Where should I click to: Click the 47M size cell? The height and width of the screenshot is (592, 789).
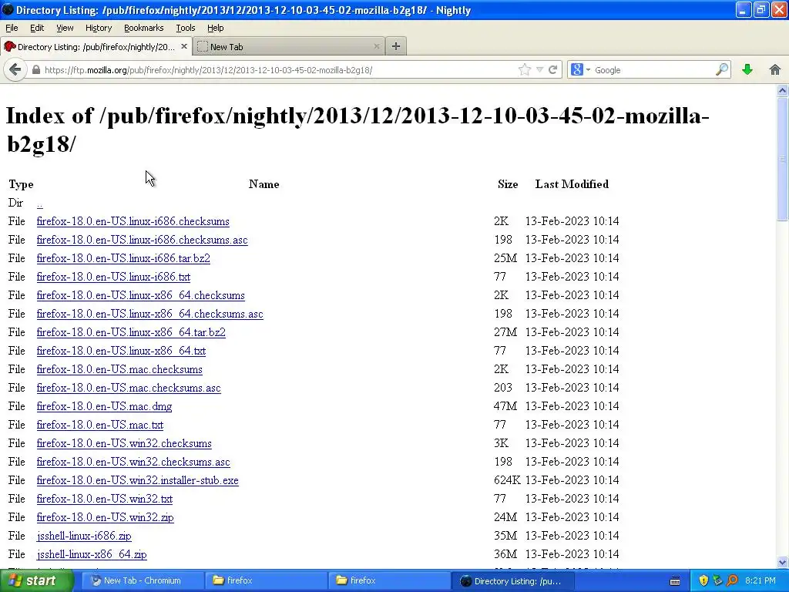(x=505, y=406)
